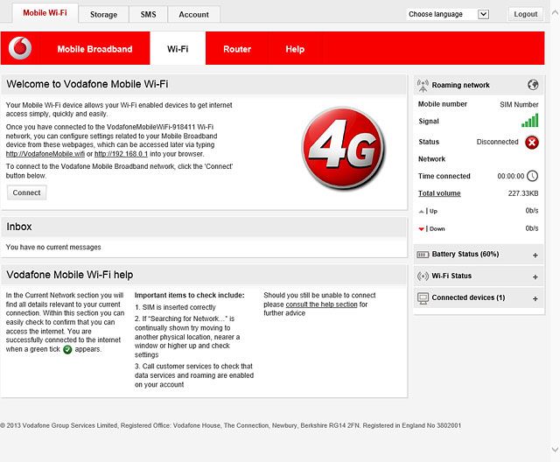Expand Connected devices with the plus sign
560x462 pixels.
point(535,299)
